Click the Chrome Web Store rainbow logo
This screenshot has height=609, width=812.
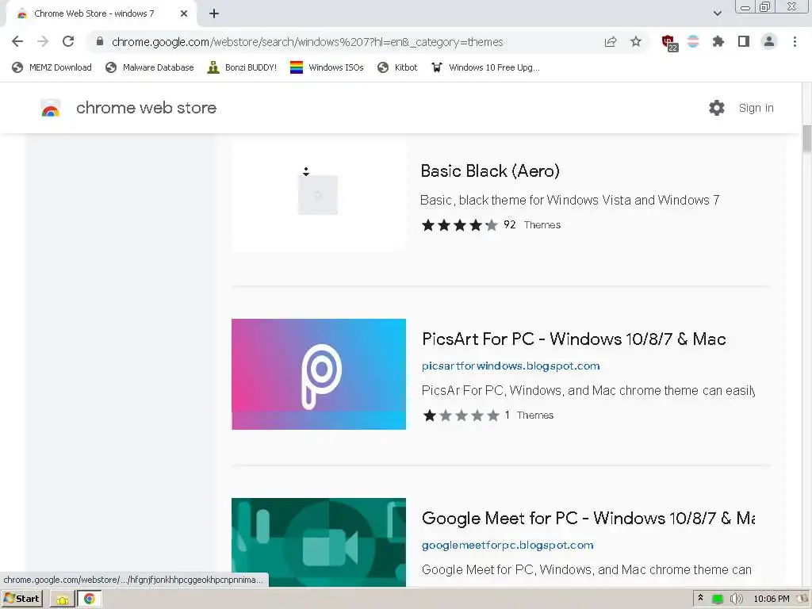coord(51,108)
